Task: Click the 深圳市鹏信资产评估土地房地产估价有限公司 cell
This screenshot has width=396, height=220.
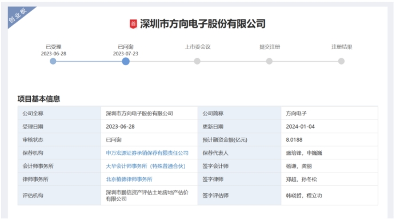Action: (149, 195)
